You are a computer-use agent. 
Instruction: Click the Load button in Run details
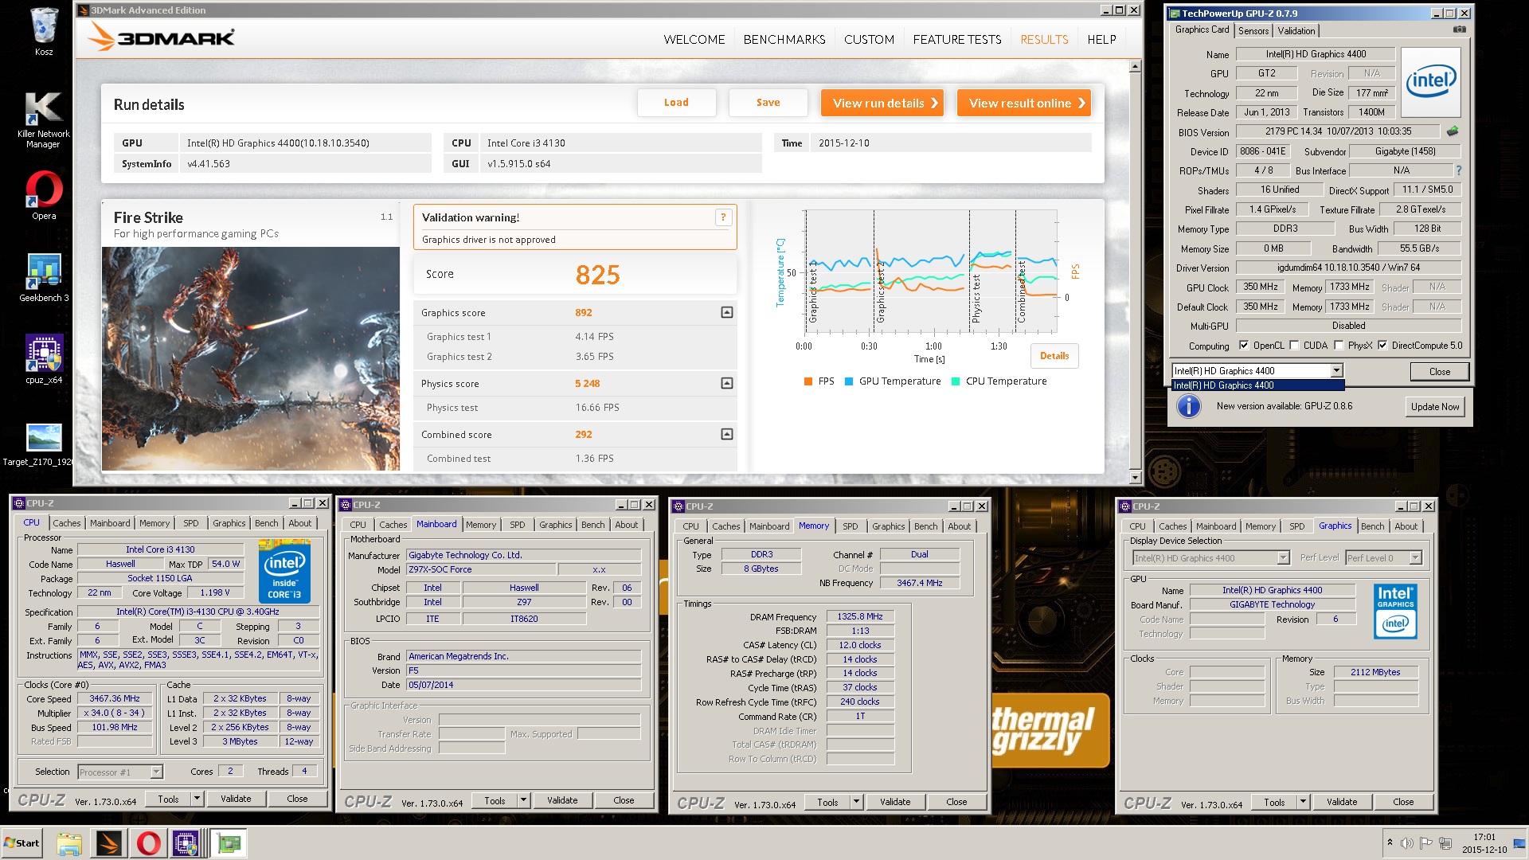click(676, 103)
